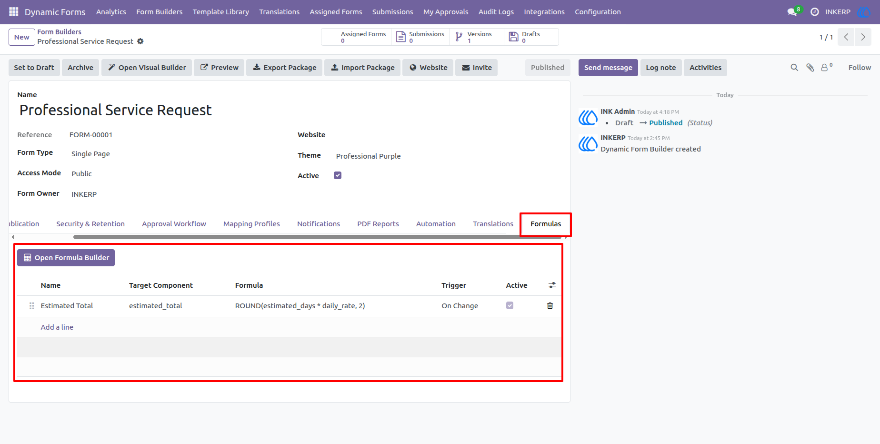Open the followers icon in the chatter
The height and width of the screenshot is (444, 880).
pos(827,67)
